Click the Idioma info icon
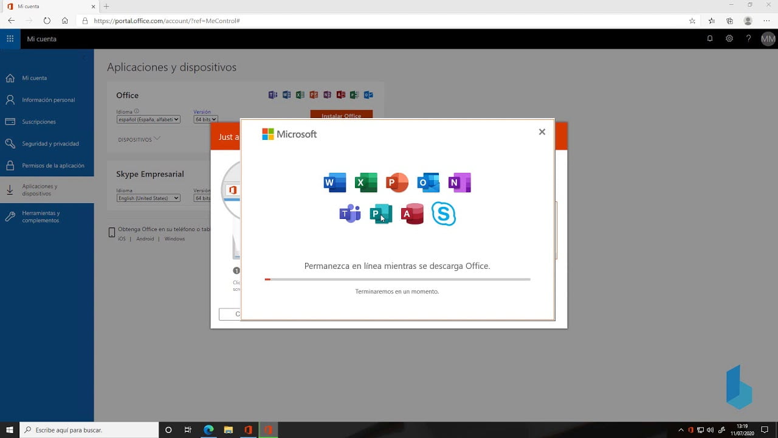778x438 pixels. (137, 111)
